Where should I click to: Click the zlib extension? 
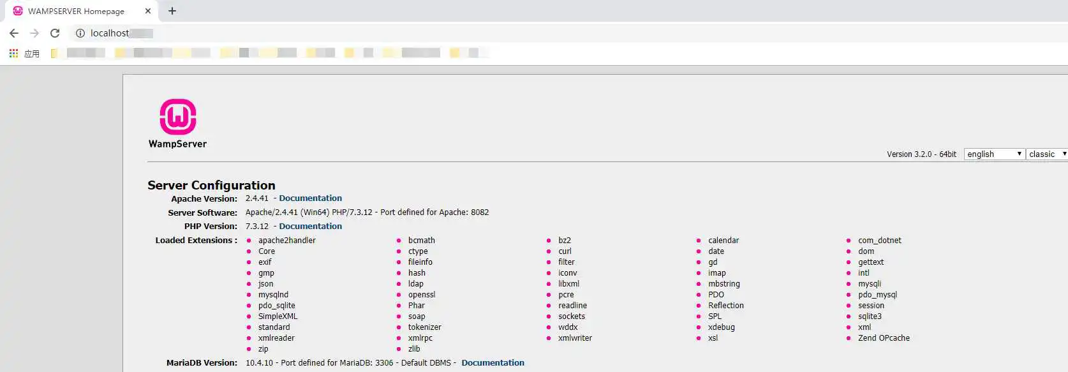(414, 349)
